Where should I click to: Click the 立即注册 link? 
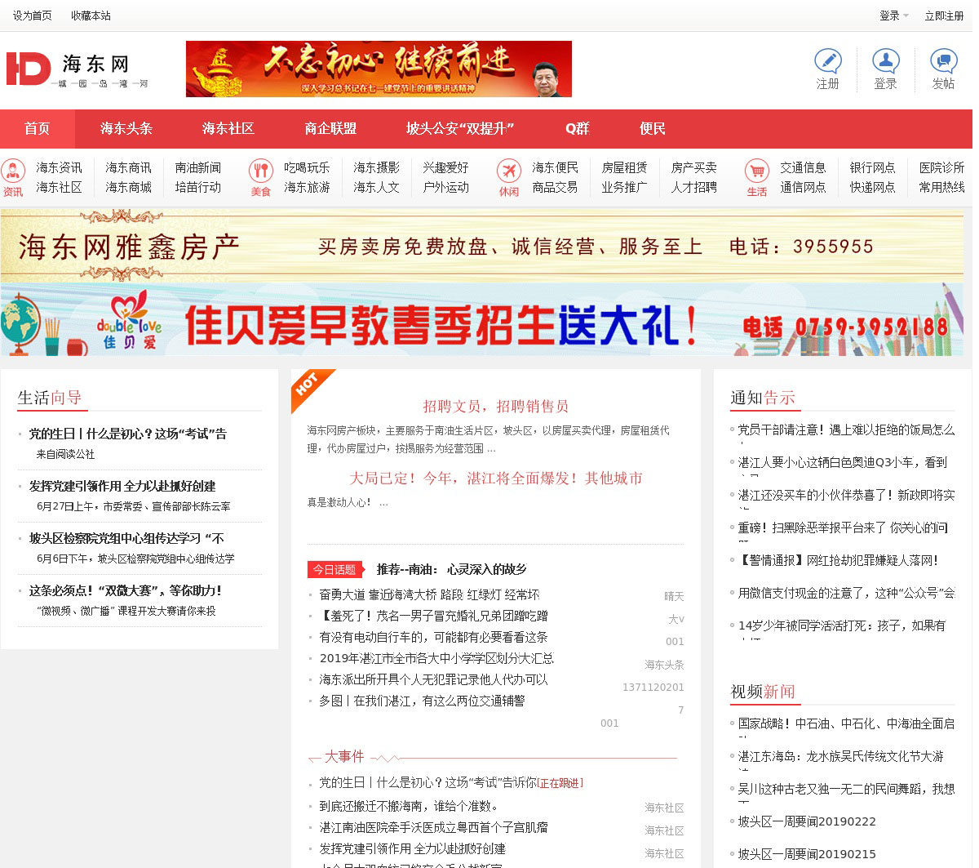coord(944,16)
